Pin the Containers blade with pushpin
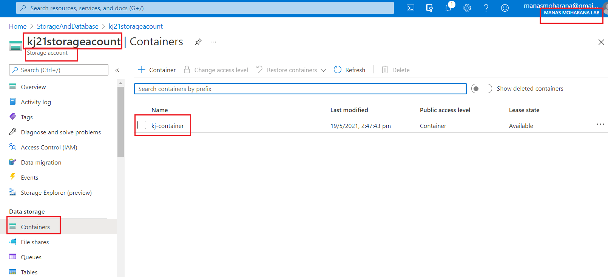 click(198, 42)
